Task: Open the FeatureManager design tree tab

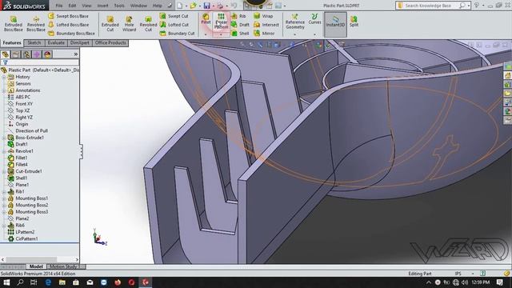Action: [x=6, y=54]
